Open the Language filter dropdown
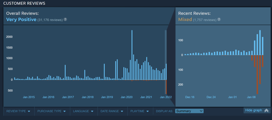The height and width of the screenshot is (120, 272). tap(83, 111)
